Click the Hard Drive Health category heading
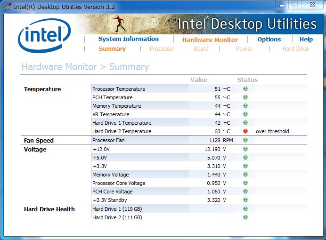 (49, 209)
